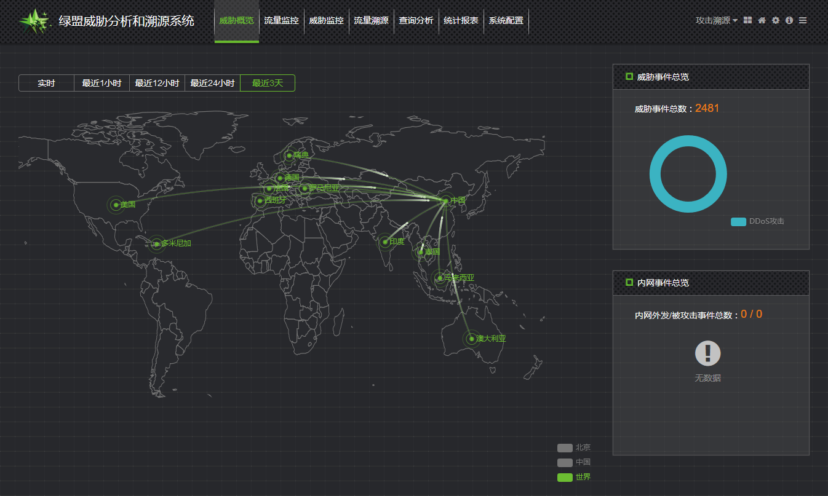Viewport: 828px width, 496px height.
Task: Switch to the 系统配置 tab
Action: coord(506,21)
